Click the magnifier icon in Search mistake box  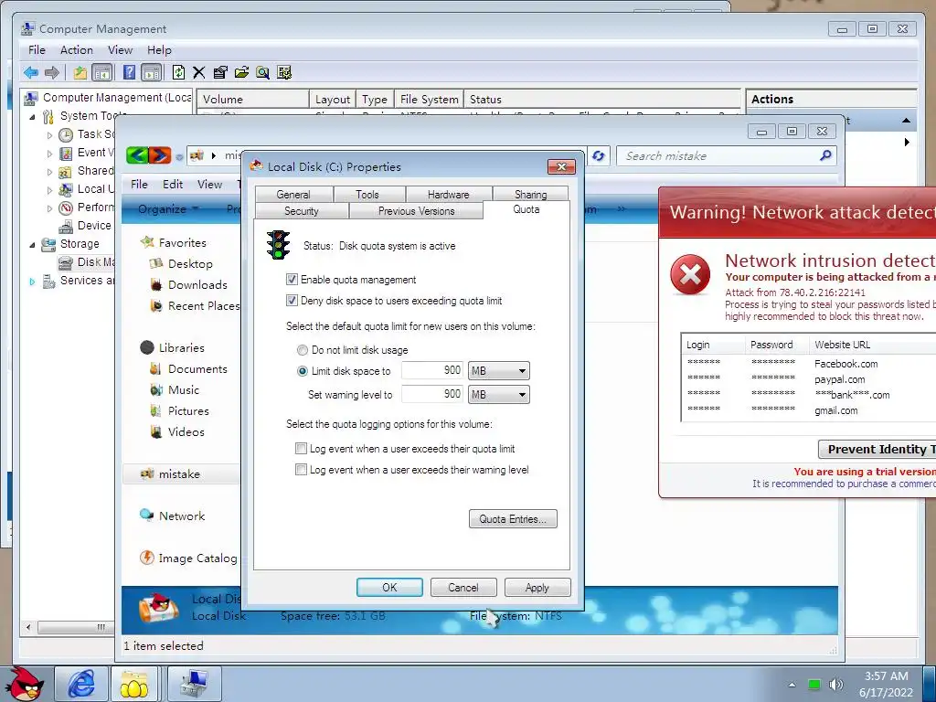825,155
